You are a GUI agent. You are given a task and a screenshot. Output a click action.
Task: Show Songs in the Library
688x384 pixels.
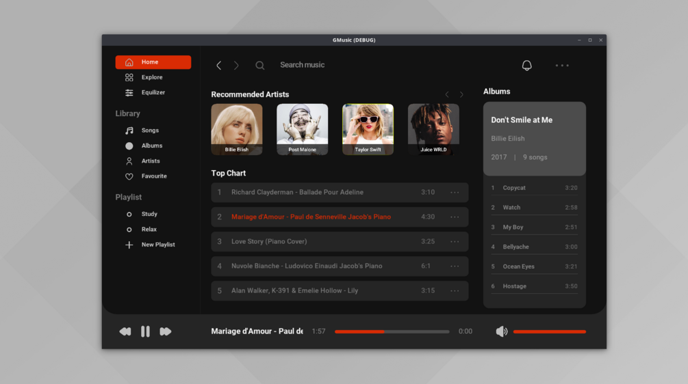click(150, 131)
